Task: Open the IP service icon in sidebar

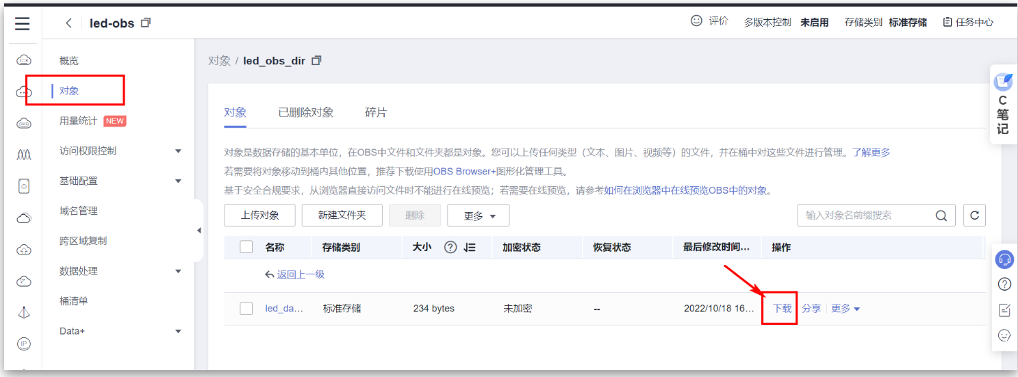Action: coord(23,343)
